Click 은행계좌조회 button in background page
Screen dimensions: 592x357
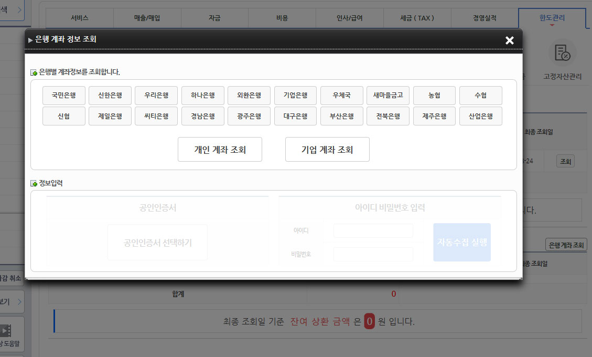[x=566, y=245]
